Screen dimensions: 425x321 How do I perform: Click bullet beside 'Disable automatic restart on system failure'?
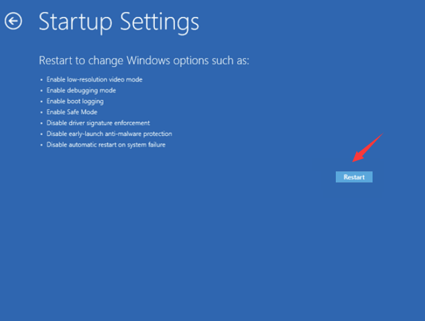point(41,145)
